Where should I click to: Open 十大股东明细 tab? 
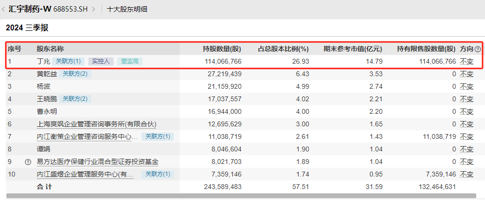click(127, 9)
